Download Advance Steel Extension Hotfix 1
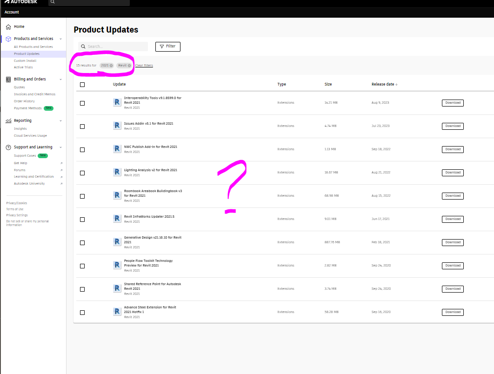This screenshot has width=494, height=374. coord(453,312)
